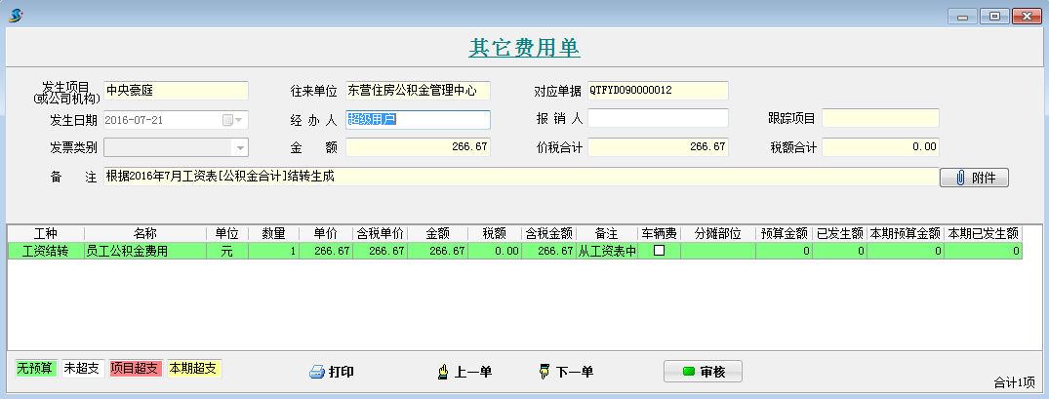This screenshot has width=1049, height=399.
Task: Click the application logo in the title bar
Action: [16, 16]
